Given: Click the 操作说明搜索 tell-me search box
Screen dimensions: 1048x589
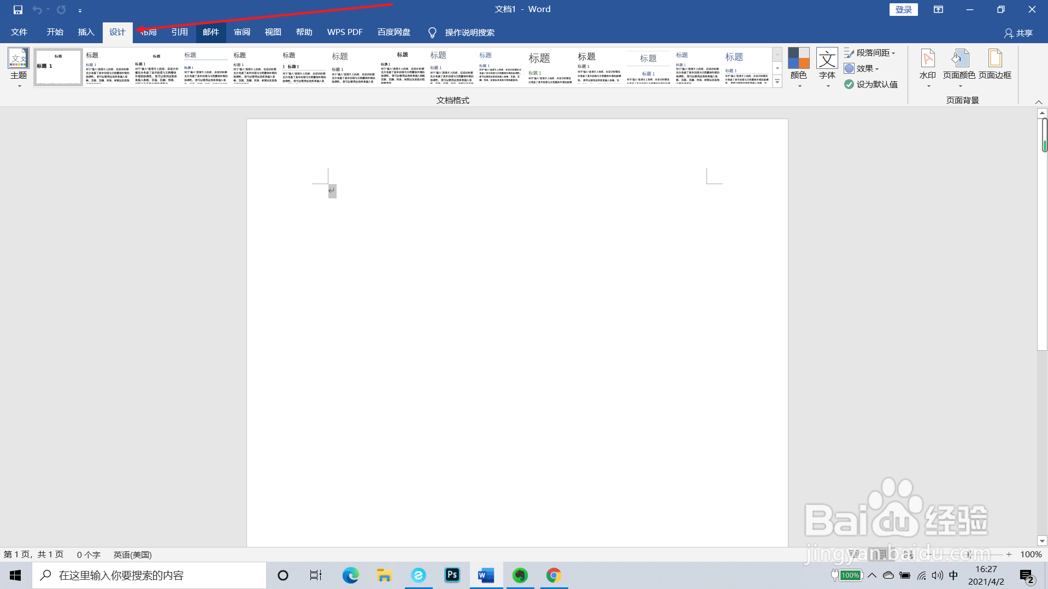Looking at the screenshot, I should pyautogui.click(x=470, y=33).
